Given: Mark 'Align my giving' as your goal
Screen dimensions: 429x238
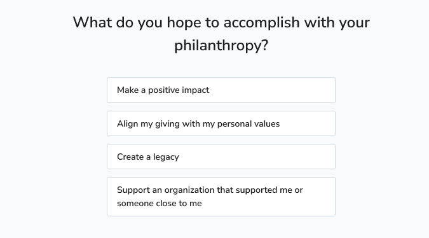Looking at the screenshot, I should point(221,123).
